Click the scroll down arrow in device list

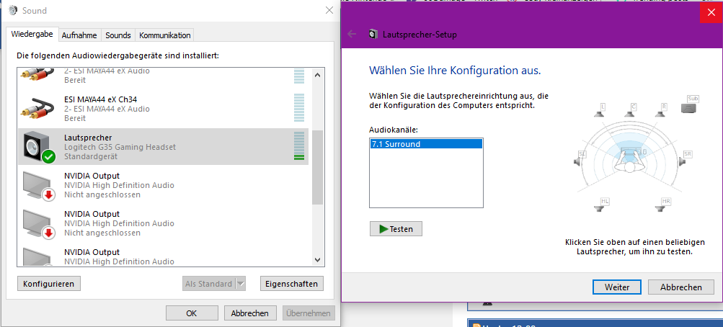[317, 260]
